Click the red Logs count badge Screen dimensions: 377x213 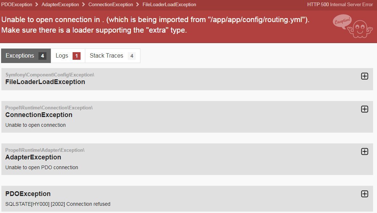(77, 56)
